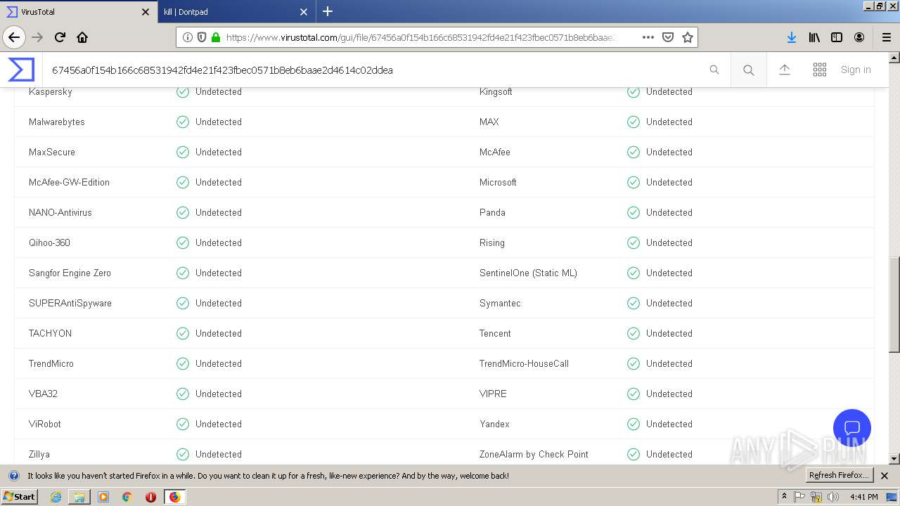Open the VirusTotal apps grid menu
900x506 pixels.
click(820, 70)
